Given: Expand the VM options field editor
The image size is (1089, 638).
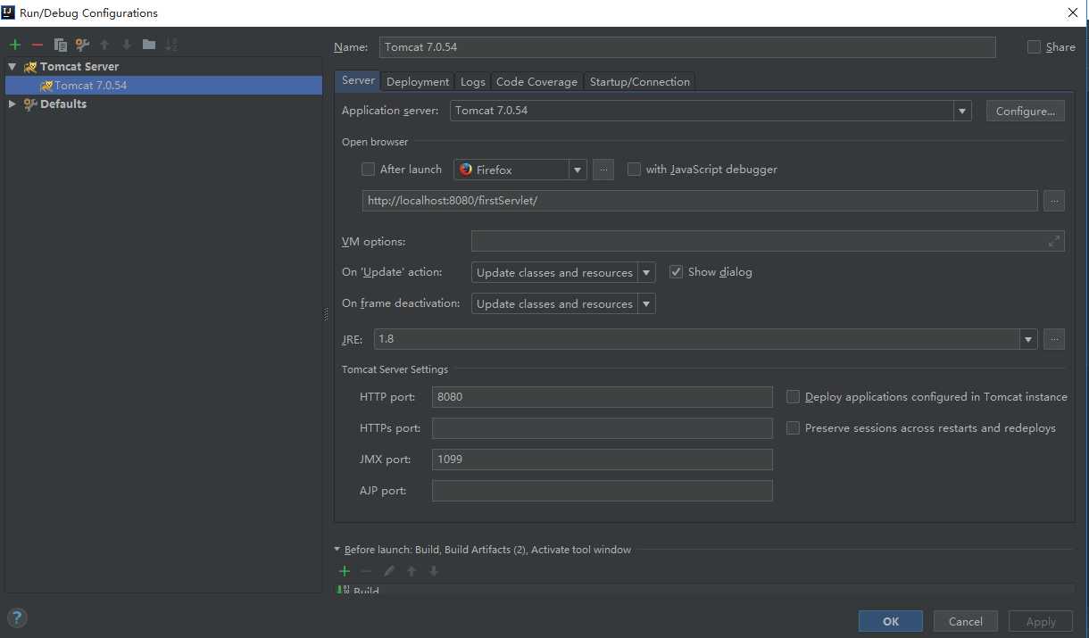Looking at the screenshot, I should tap(1054, 241).
